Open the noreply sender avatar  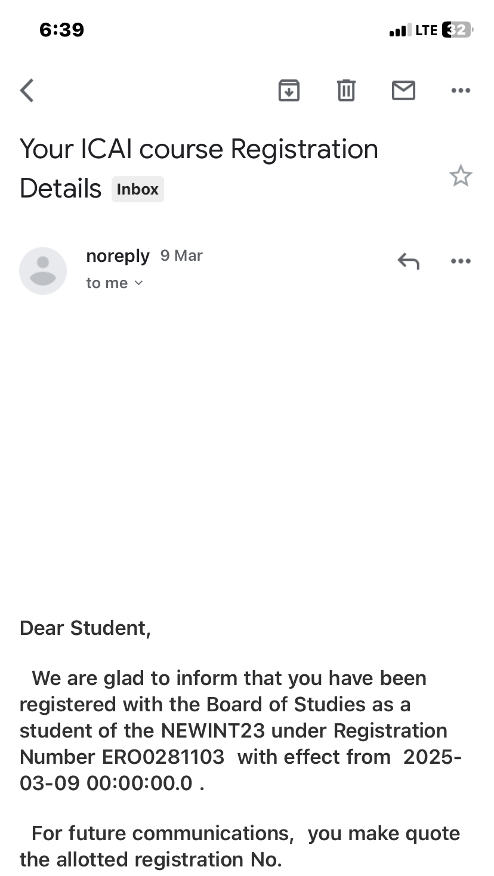(x=43, y=270)
